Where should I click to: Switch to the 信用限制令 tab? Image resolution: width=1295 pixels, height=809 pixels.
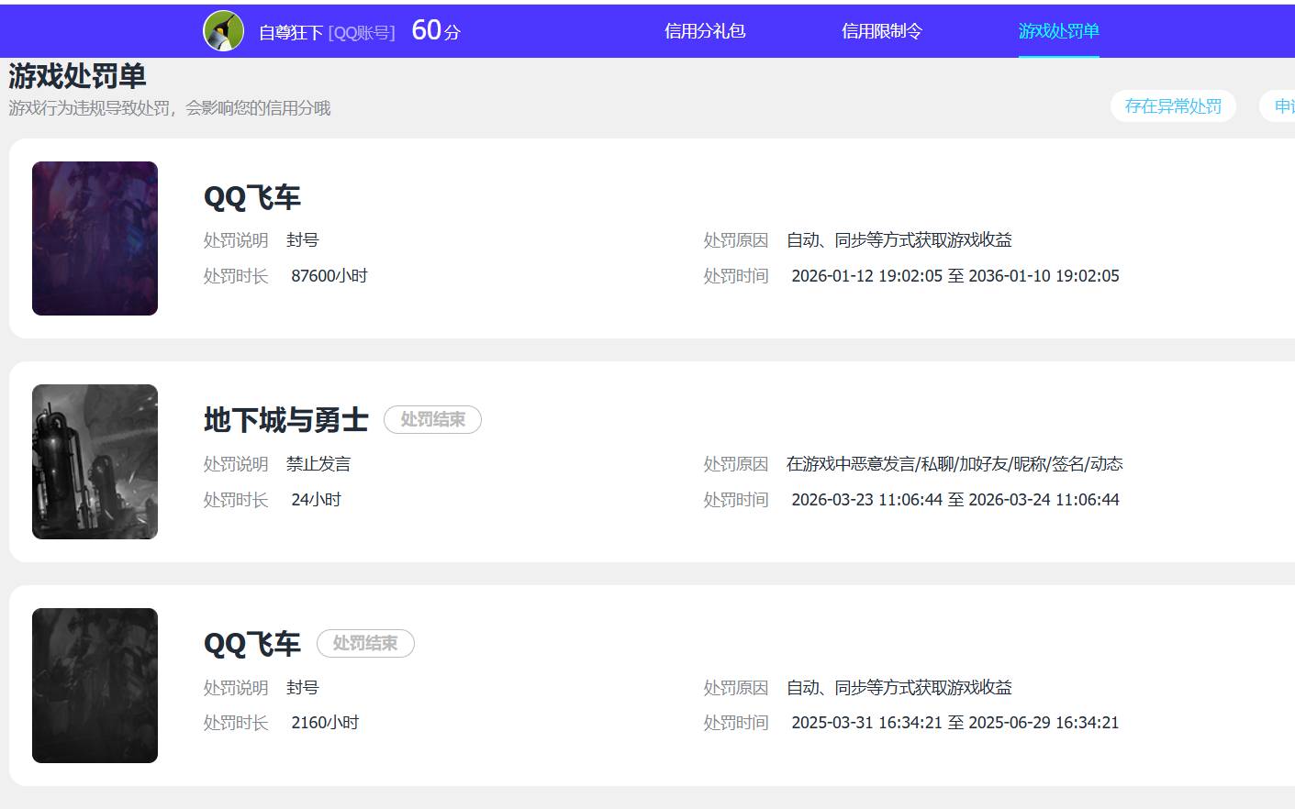(x=882, y=31)
